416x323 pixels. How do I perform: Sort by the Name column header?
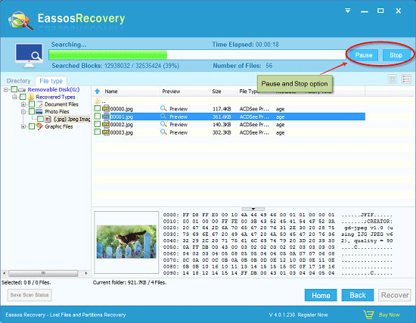point(111,92)
